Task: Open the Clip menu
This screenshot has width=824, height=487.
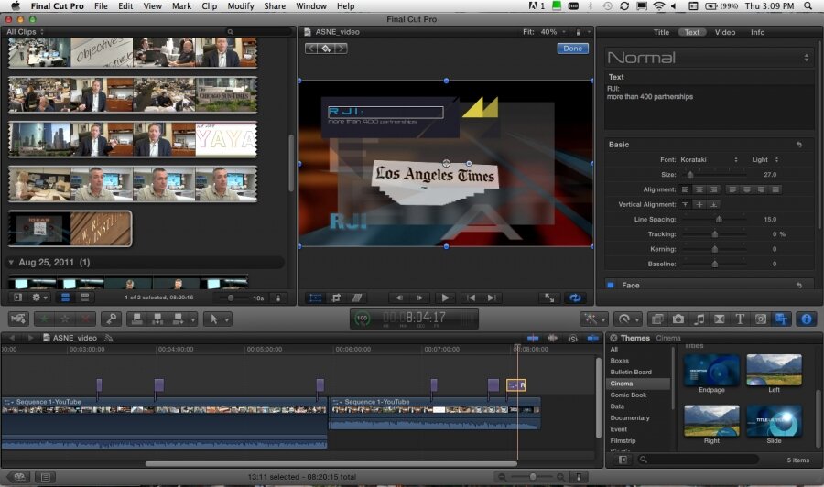Action: coord(209,5)
